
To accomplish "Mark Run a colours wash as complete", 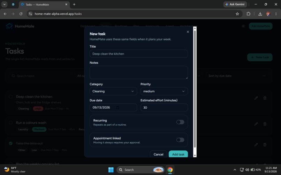I will pos(11,123).
